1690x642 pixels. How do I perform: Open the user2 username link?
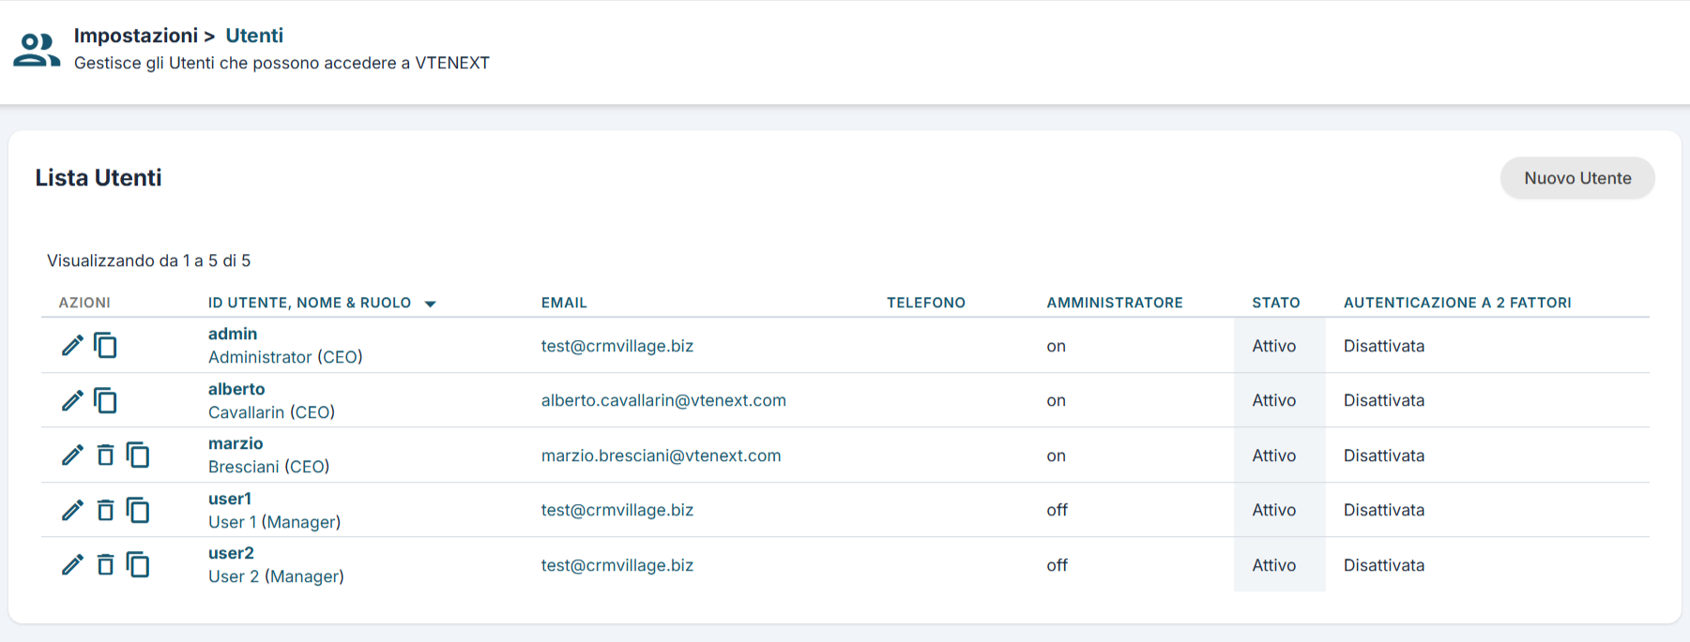(231, 553)
